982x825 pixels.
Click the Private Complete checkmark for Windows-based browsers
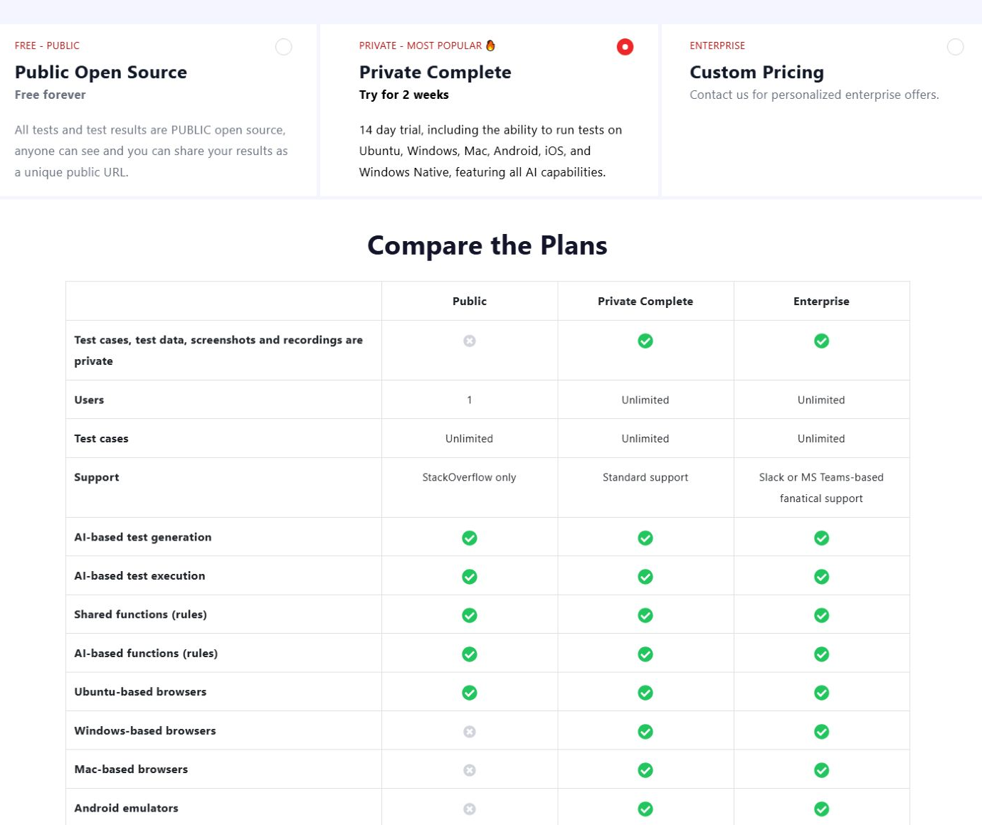pyautogui.click(x=645, y=731)
